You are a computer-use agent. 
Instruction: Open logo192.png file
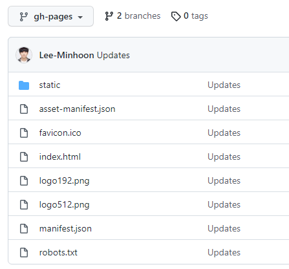[x=64, y=181]
